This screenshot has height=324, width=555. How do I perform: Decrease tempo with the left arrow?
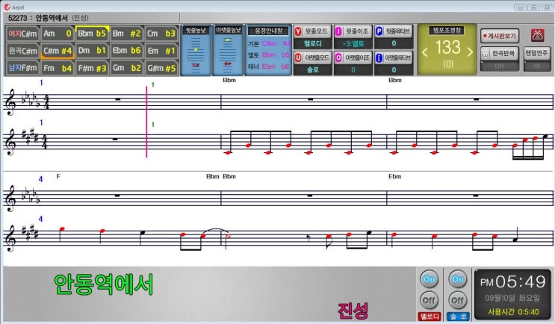[426, 52]
